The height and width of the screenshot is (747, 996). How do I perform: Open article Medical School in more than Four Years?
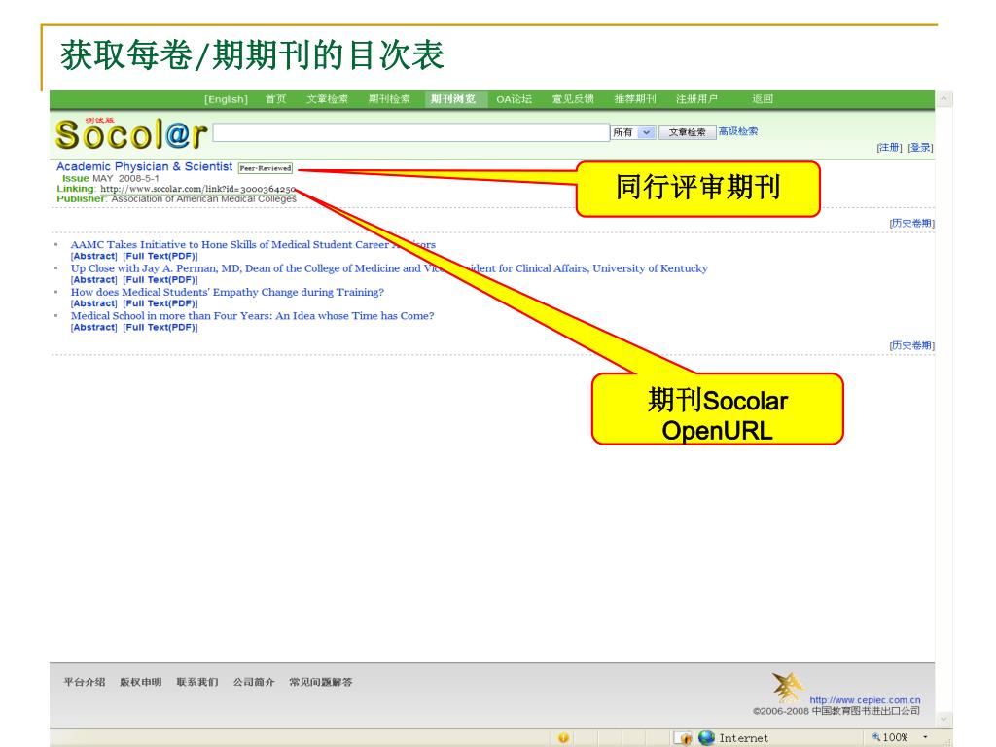(252, 316)
